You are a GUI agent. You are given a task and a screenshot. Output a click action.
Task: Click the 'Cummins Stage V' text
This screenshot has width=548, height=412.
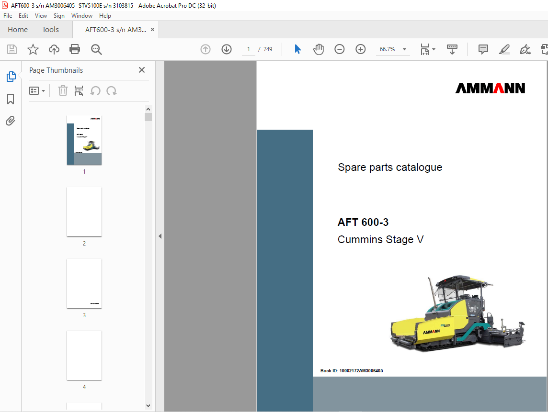pos(381,240)
